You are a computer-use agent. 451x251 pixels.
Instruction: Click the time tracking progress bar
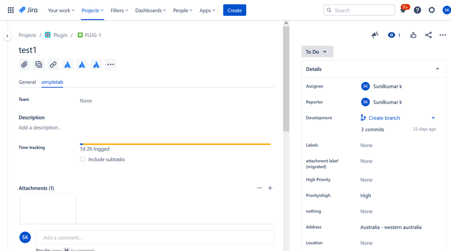[x=176, y=144]
